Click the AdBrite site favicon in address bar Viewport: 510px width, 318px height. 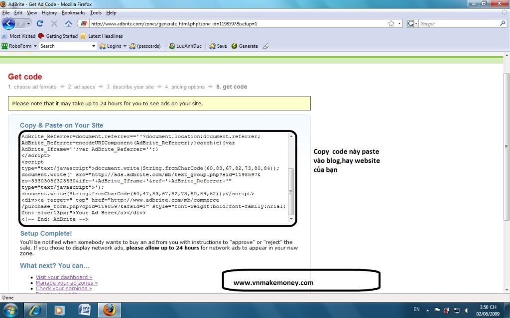tap(84, 24)
